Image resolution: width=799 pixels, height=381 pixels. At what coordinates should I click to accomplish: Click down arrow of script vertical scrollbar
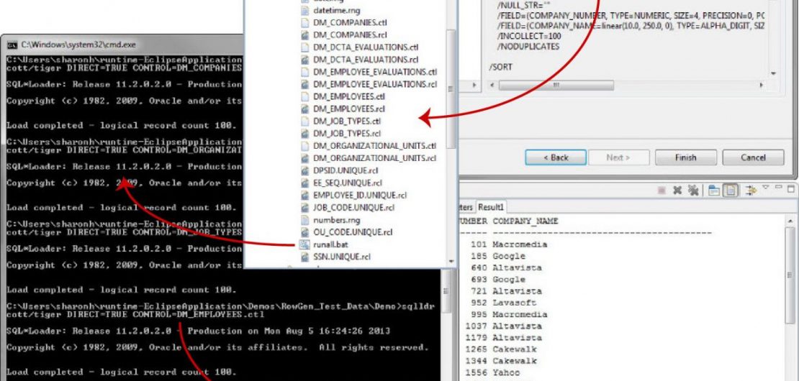[x=773, y=74]
